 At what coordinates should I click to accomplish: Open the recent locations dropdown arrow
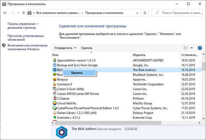(x=18, y=13)
